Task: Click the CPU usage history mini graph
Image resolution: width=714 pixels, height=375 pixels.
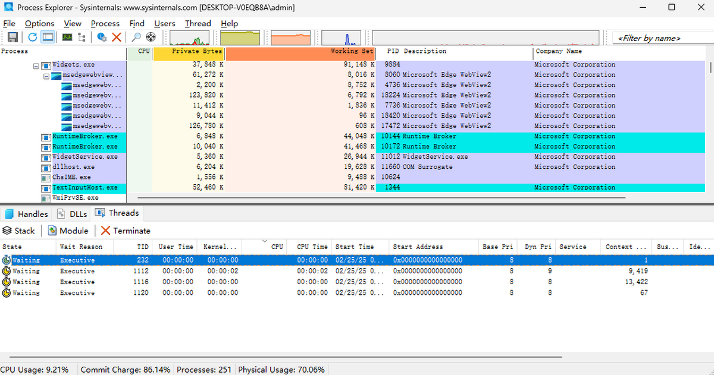Action: [190, 38]
